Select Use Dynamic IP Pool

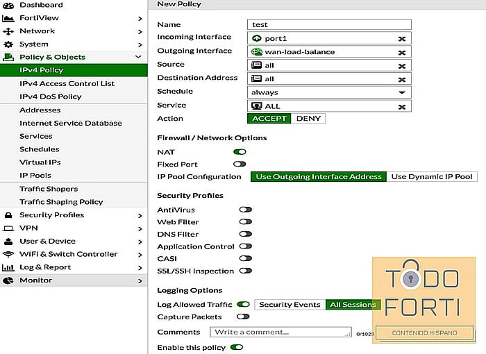431,177
